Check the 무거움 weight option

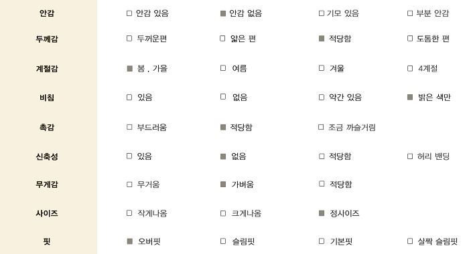[x=129, y=184]
